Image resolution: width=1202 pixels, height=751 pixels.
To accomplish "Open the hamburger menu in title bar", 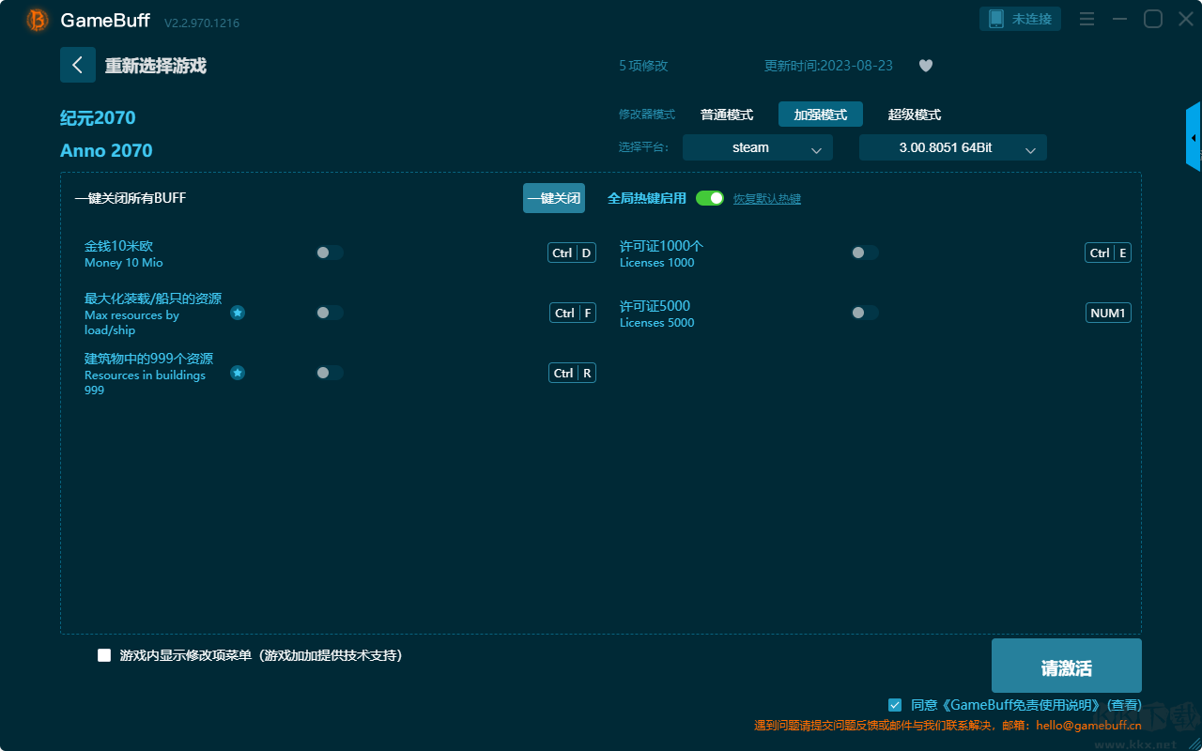I will (1086, 19).
